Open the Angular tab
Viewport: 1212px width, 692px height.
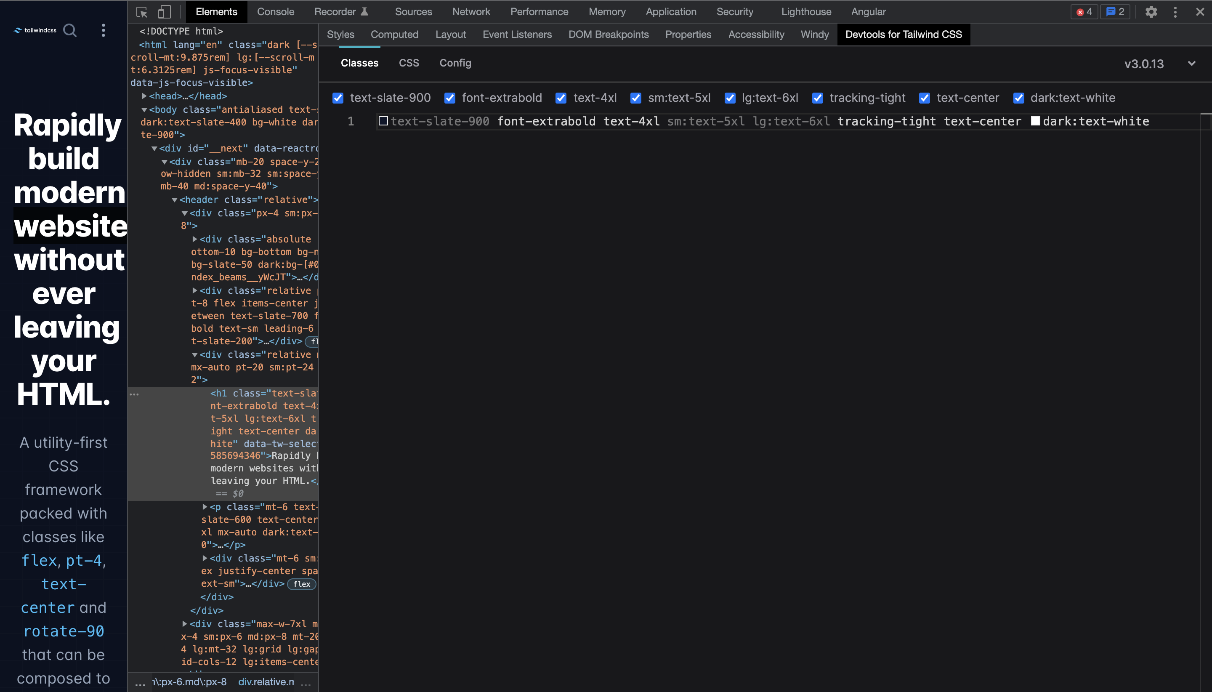[x=868, y=12]
